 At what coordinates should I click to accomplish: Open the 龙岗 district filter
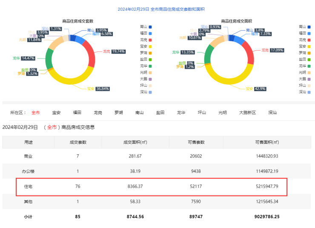click(98, 113)
